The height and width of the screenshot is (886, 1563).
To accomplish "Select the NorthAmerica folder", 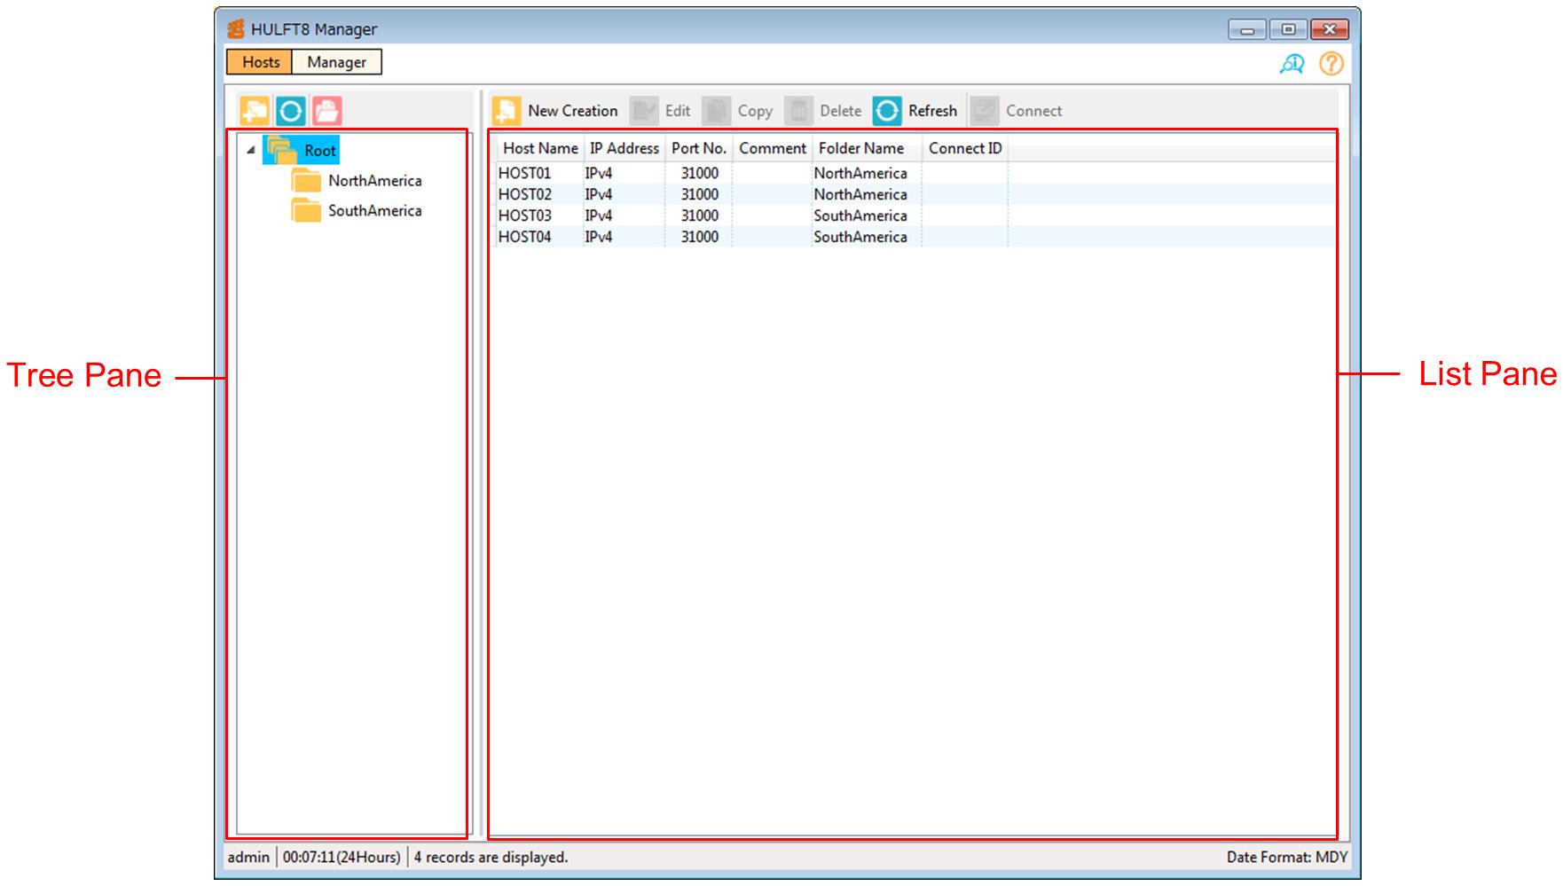I will point(373,181).
